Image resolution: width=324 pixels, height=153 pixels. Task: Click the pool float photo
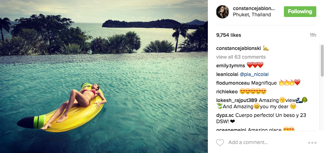(104, 76)
